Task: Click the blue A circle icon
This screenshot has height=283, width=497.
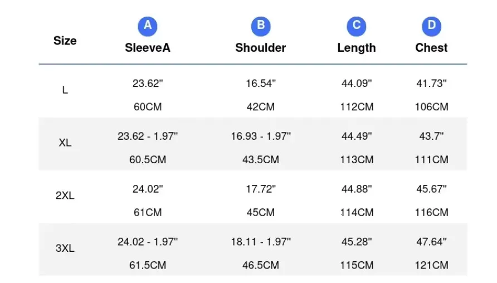Action: pos(148,26)
